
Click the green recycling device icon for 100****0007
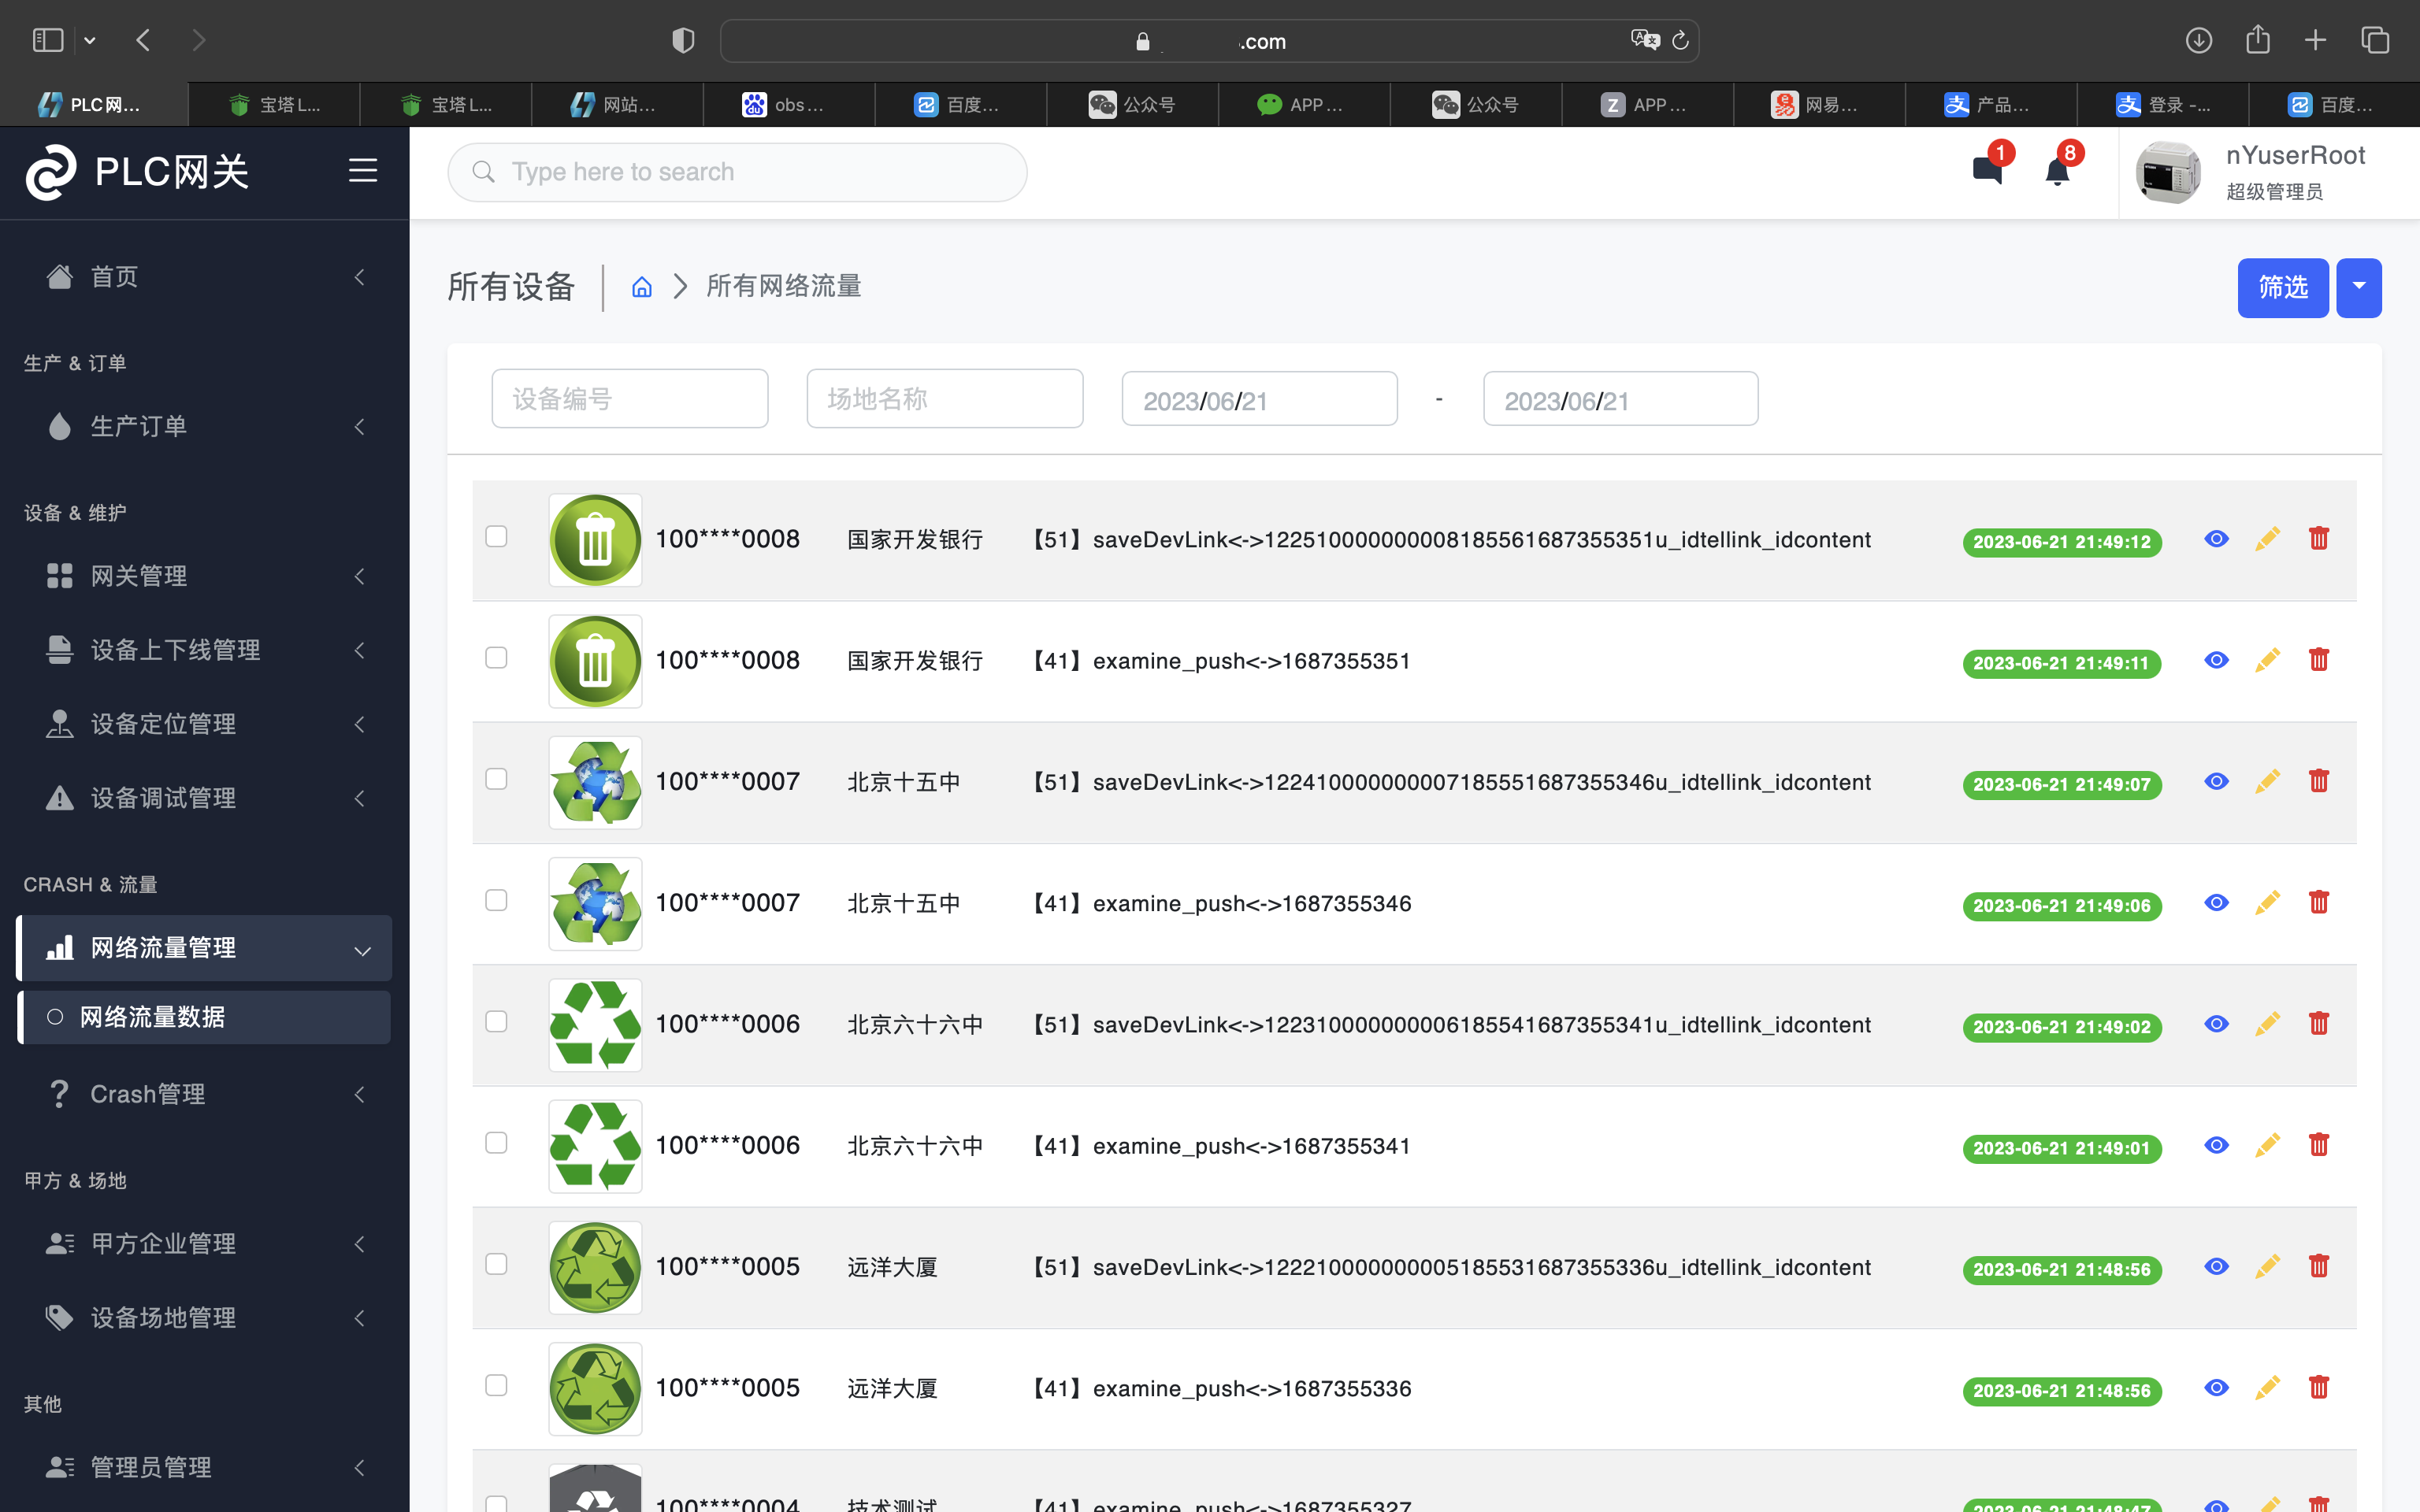(594, 780)
